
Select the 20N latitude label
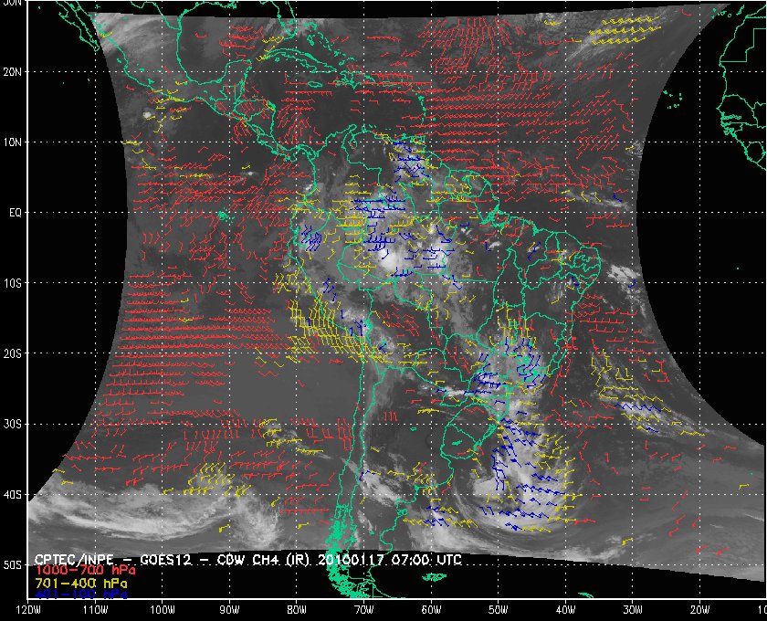(12, 71)
